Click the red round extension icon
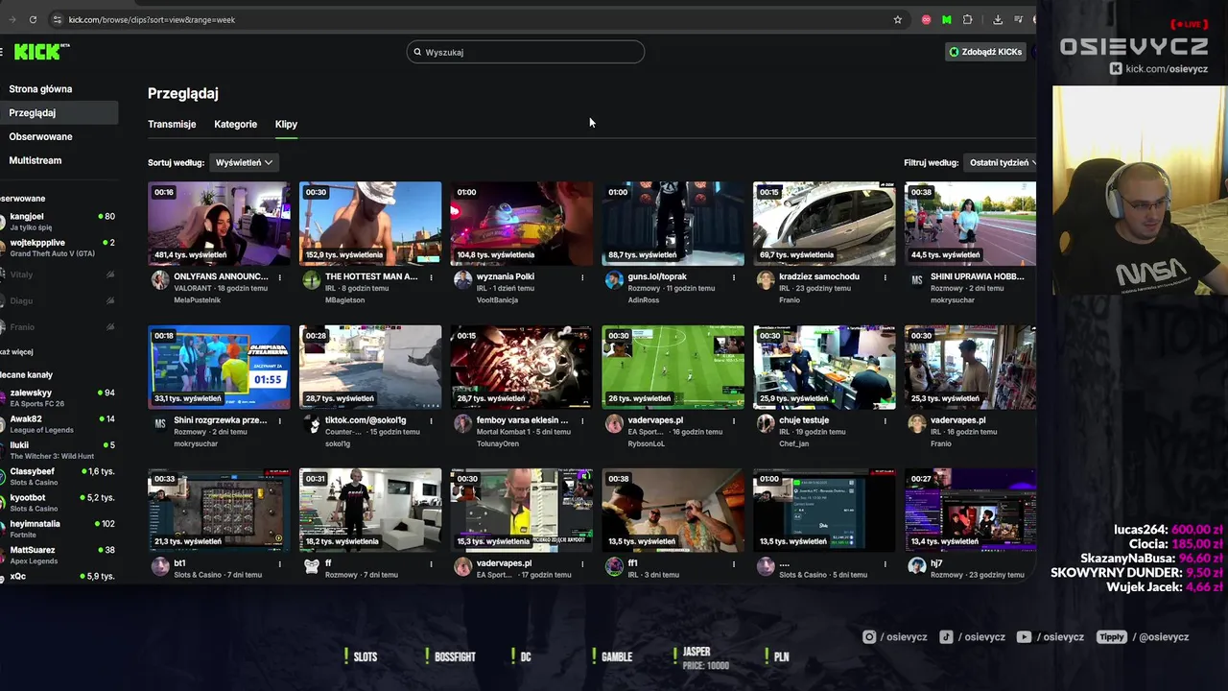The height and width of the screenshot is (691, 1228). (x=926, y=19)
